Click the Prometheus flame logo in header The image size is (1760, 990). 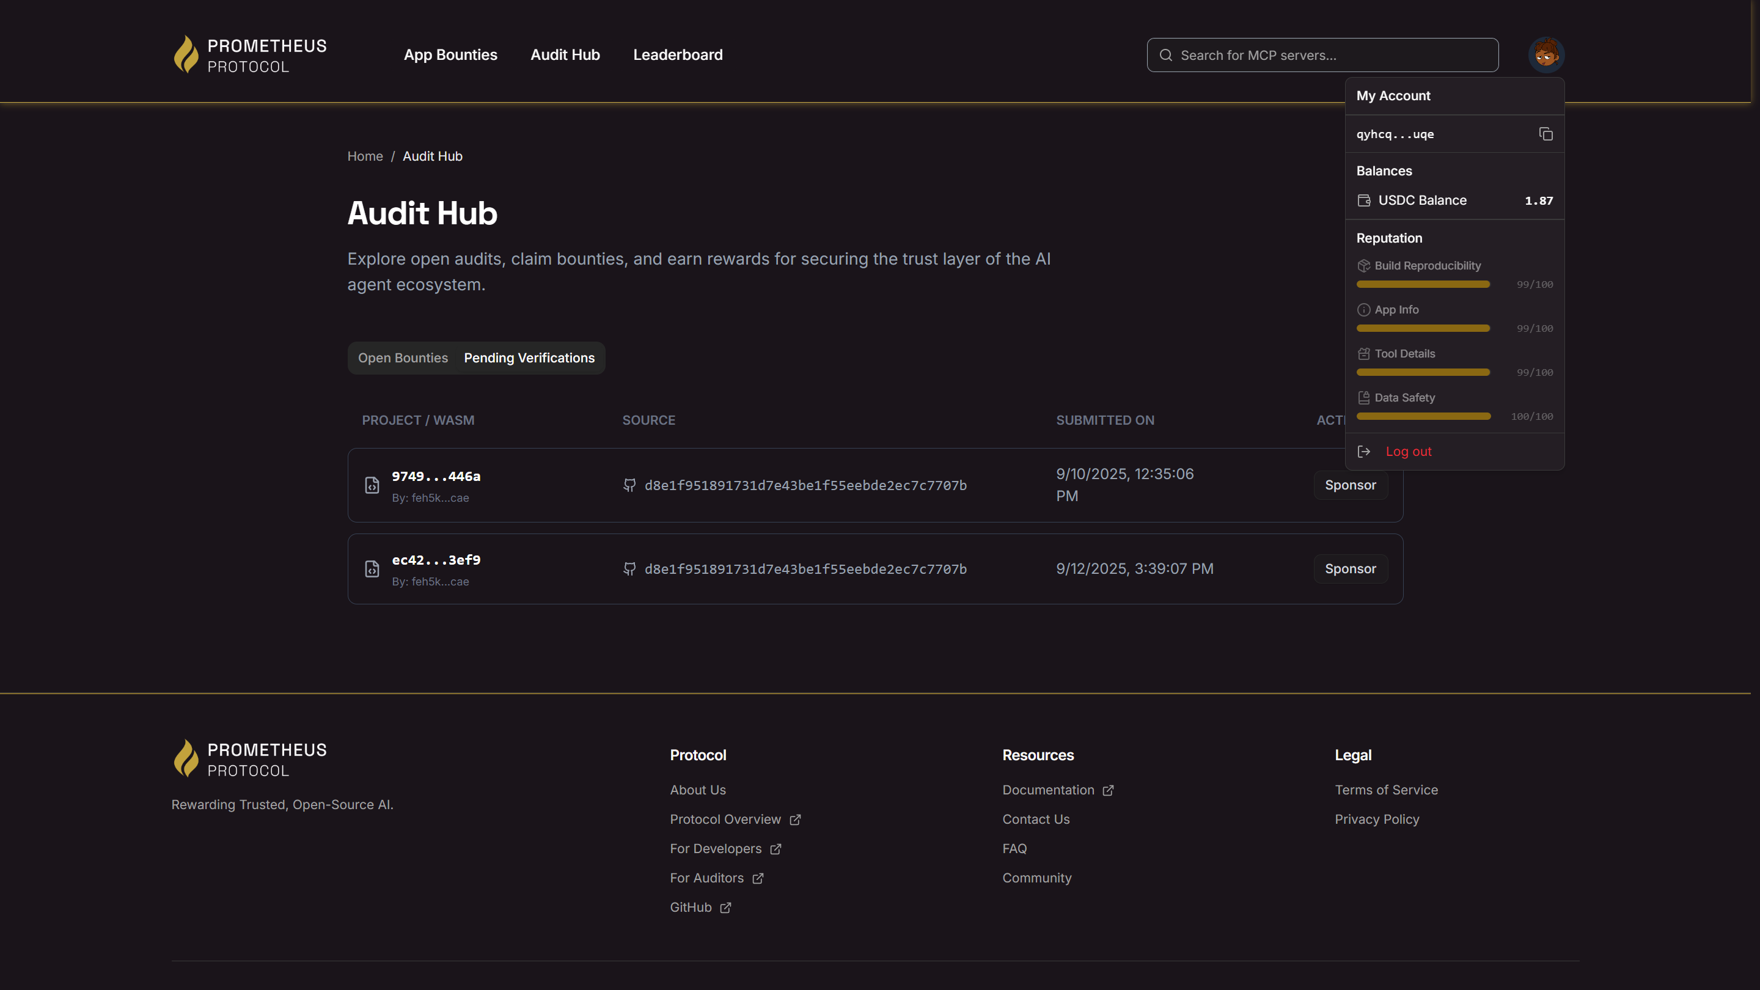coord(186,54)
